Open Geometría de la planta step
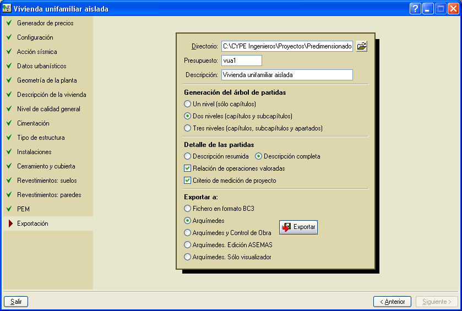 47,80
